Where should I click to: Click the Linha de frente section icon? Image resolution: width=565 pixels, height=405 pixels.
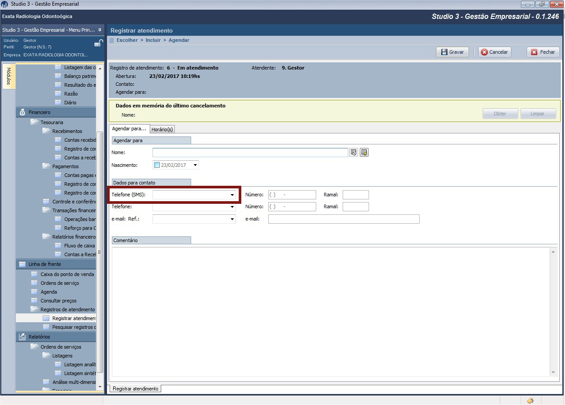(22, 264)
